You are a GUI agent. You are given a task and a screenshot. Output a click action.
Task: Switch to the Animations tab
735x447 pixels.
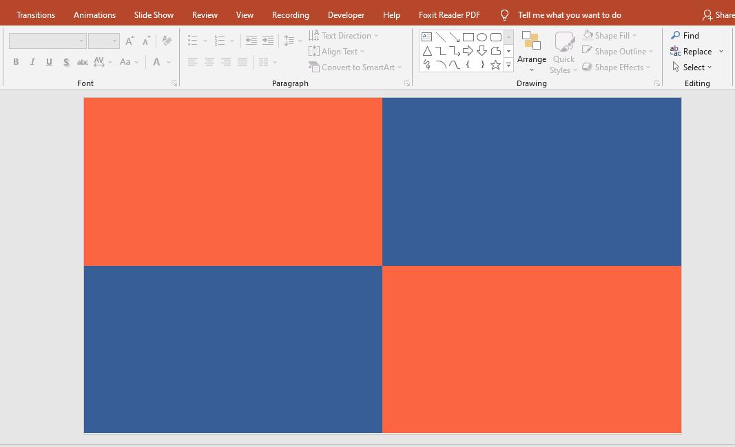[94, 14]
